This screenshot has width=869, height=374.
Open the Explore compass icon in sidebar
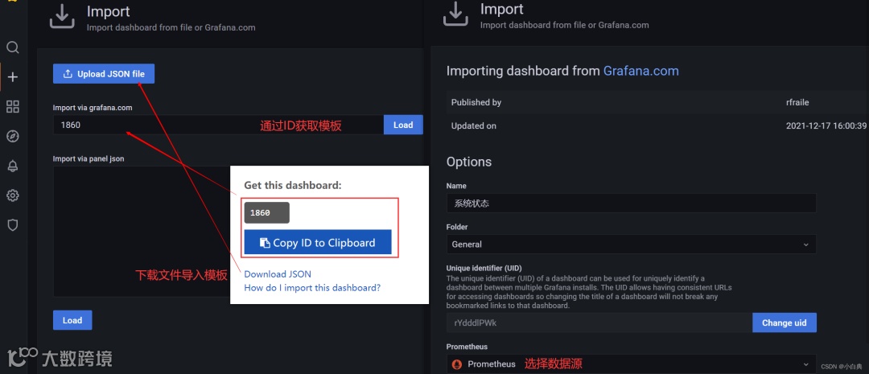coord(13,136)
